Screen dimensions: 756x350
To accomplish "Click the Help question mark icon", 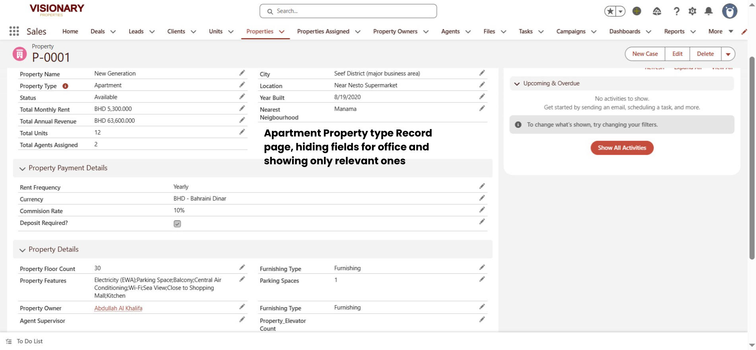I will 676,11.
